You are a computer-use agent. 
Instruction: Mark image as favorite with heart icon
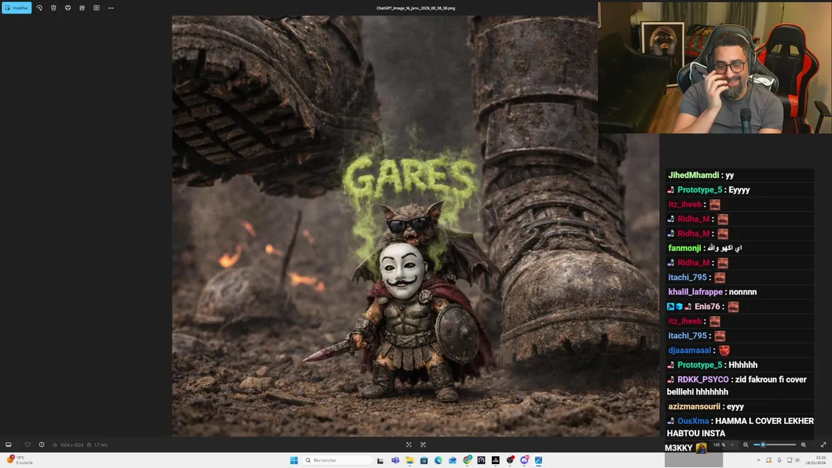pyautogui.click(x=27, y=445)
